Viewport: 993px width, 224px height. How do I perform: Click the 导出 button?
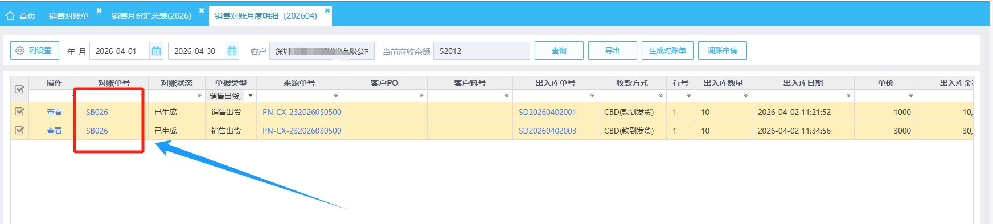(x=613, y=51)
